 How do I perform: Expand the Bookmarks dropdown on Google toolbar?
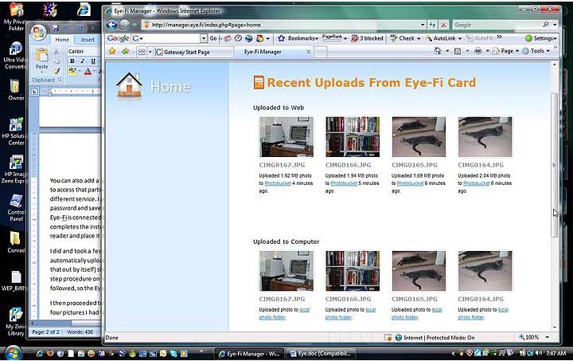tap(301, 38)
